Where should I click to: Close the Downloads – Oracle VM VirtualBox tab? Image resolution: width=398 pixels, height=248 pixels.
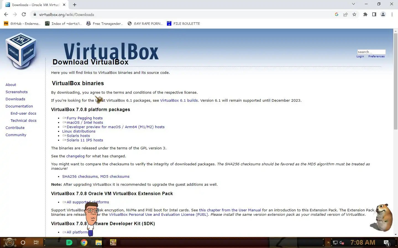tap(64, 5)
